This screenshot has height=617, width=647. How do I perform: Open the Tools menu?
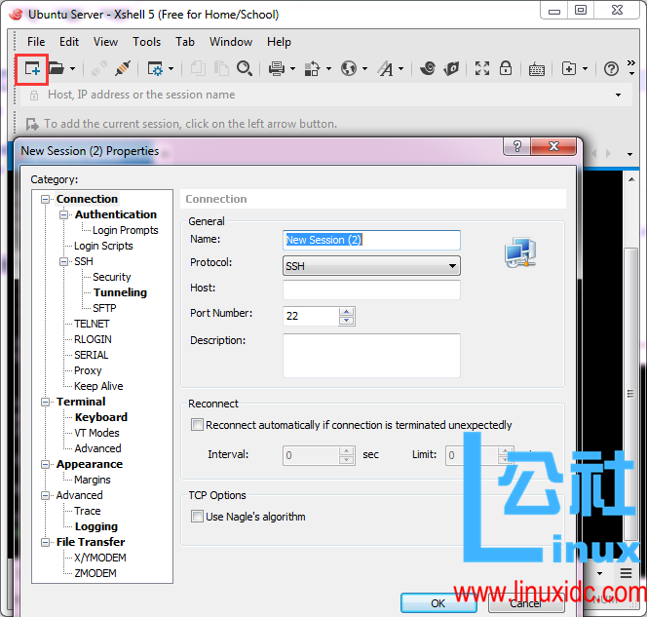click(146, 42)
